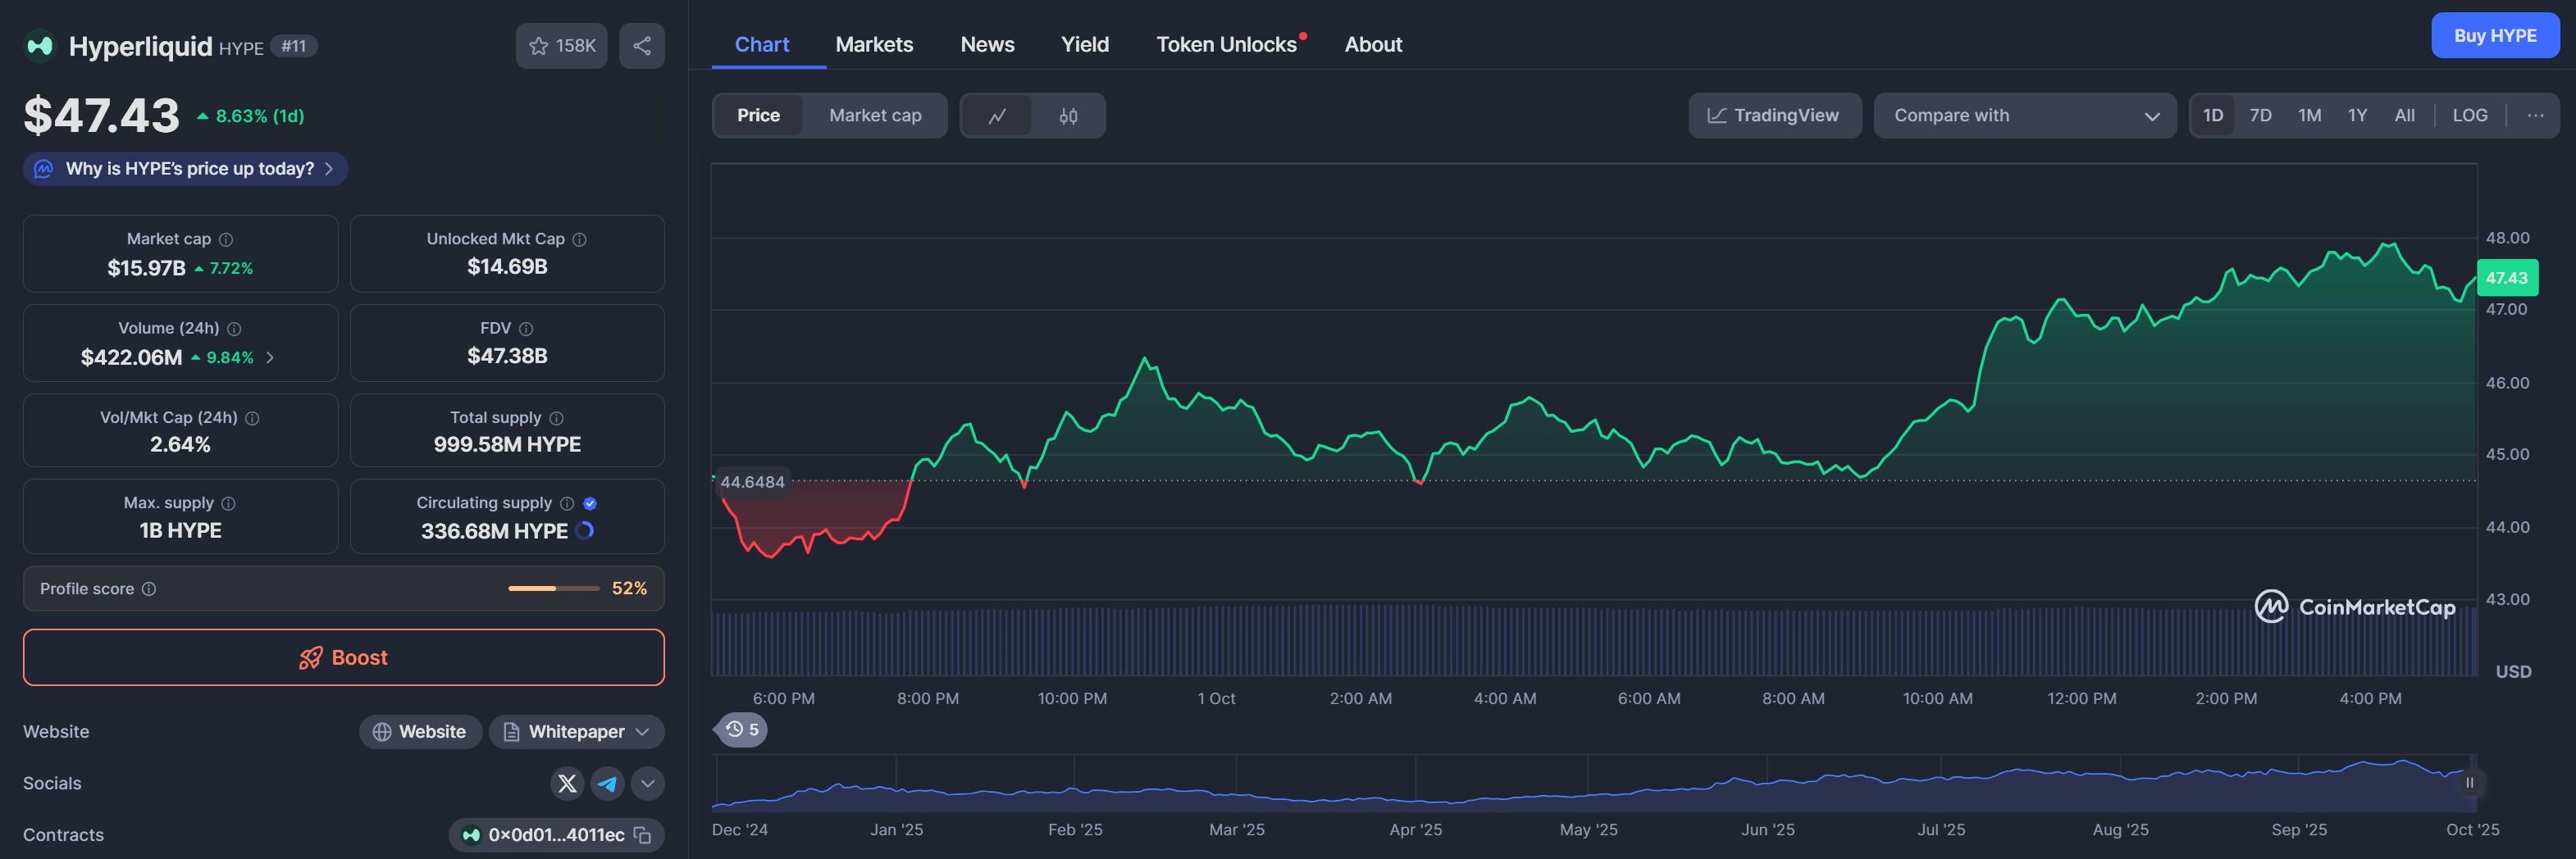Screen dimensions: 2576x859
Task: Open the X (Twitter) social link
Action: click(567, 783)
